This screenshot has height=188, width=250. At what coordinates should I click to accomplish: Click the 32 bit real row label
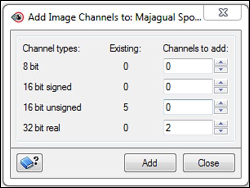tap(42, 128)
